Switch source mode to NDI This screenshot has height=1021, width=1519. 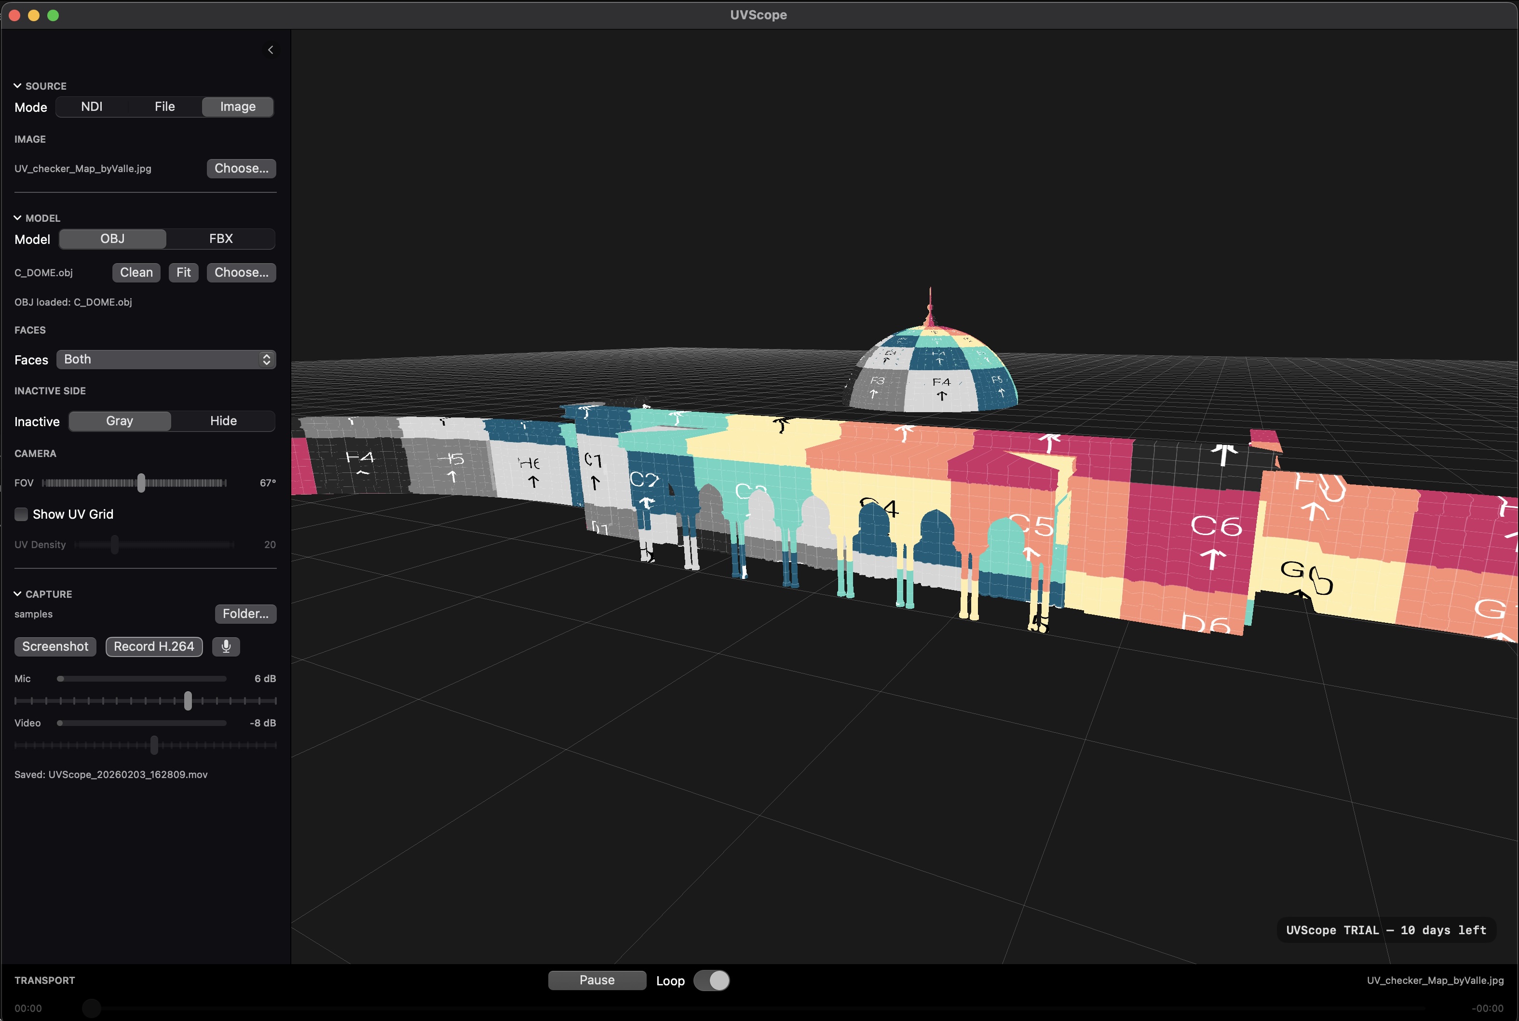point(92,106)
